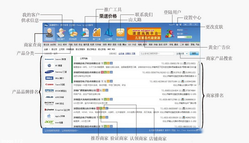
Task: Open the 渠道报价 pie chart document icon
Action: (85, 34)
